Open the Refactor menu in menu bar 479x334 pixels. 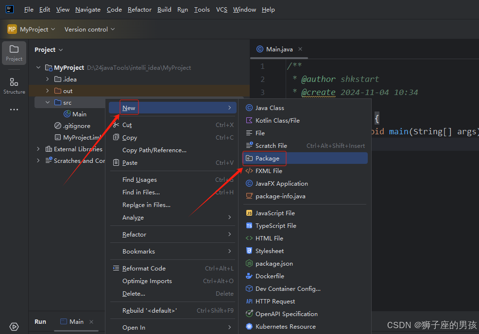139,9
